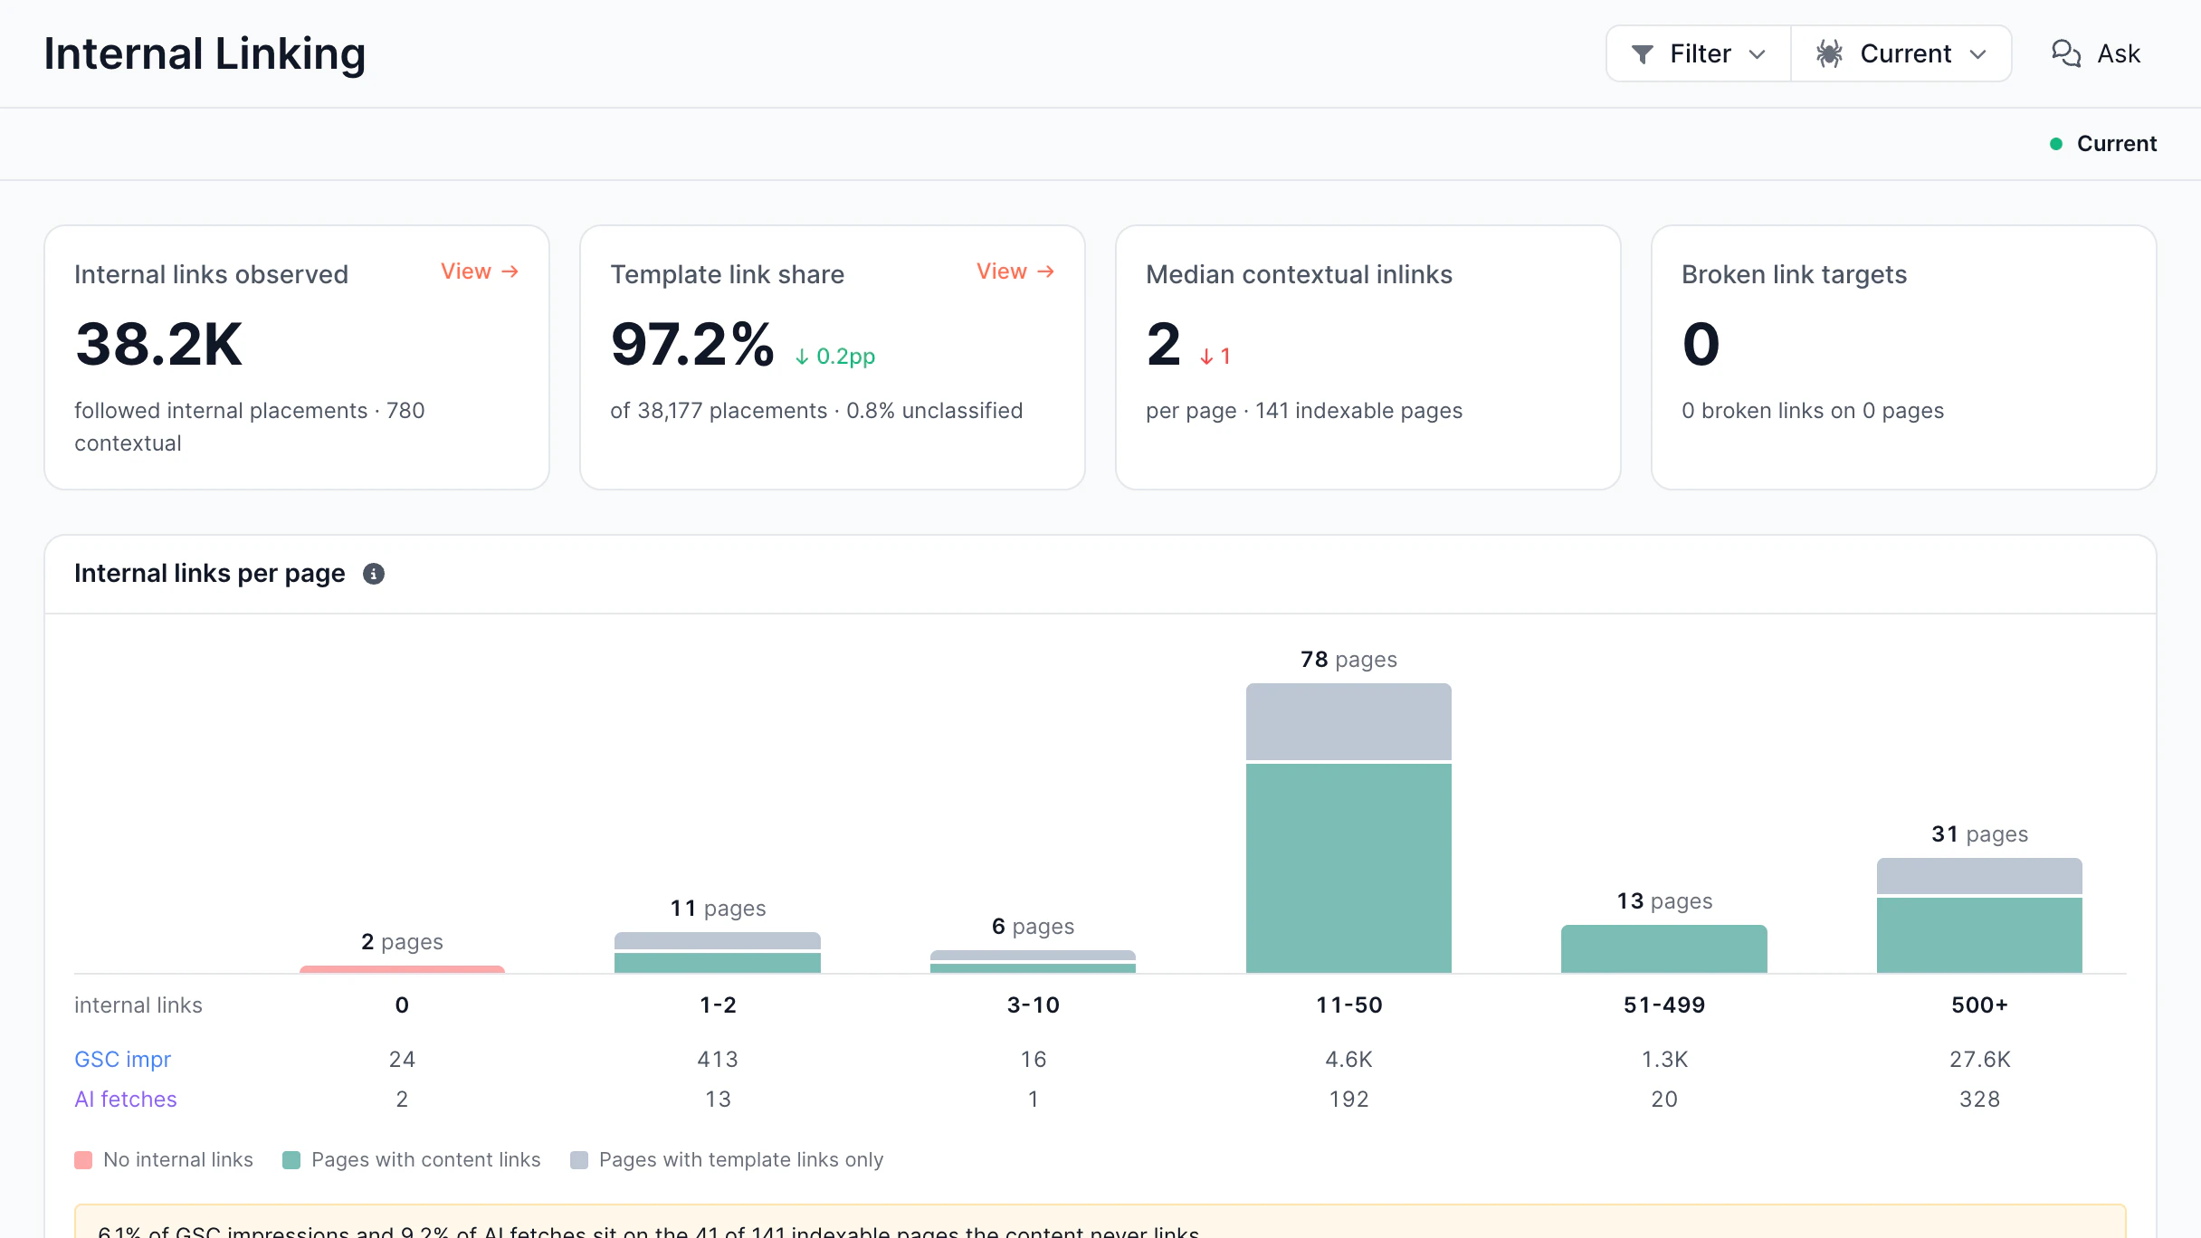This screenshot has width=2201, height=1238.
Task: Click the 500+ links bar
Action: pos(1979,916)
